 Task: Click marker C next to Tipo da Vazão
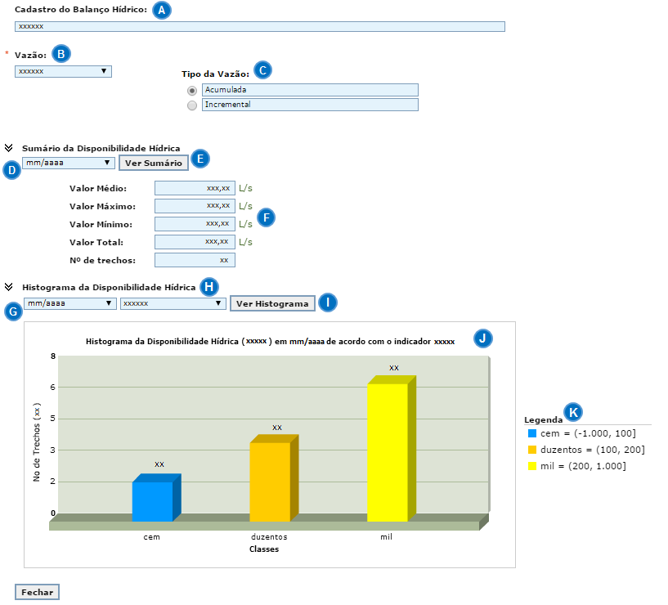[262, 70]
